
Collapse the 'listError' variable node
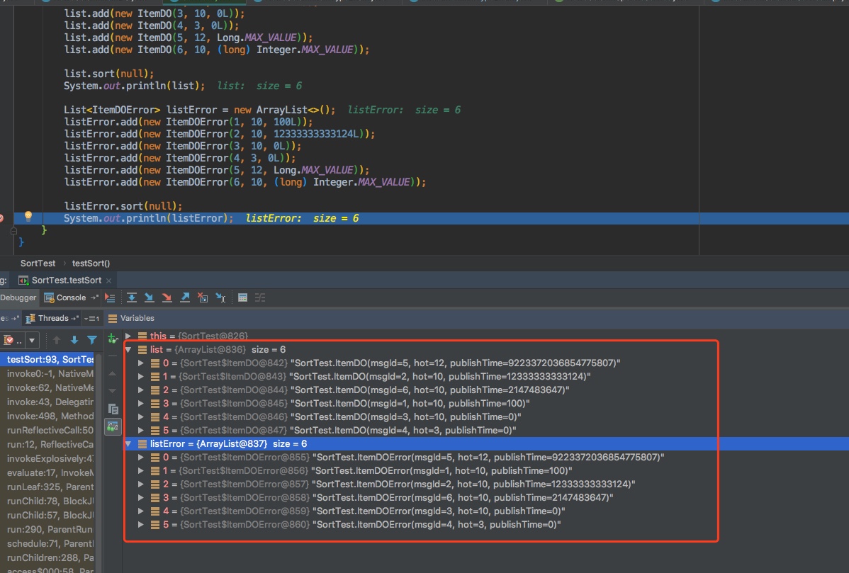click(x=128, y=443)
